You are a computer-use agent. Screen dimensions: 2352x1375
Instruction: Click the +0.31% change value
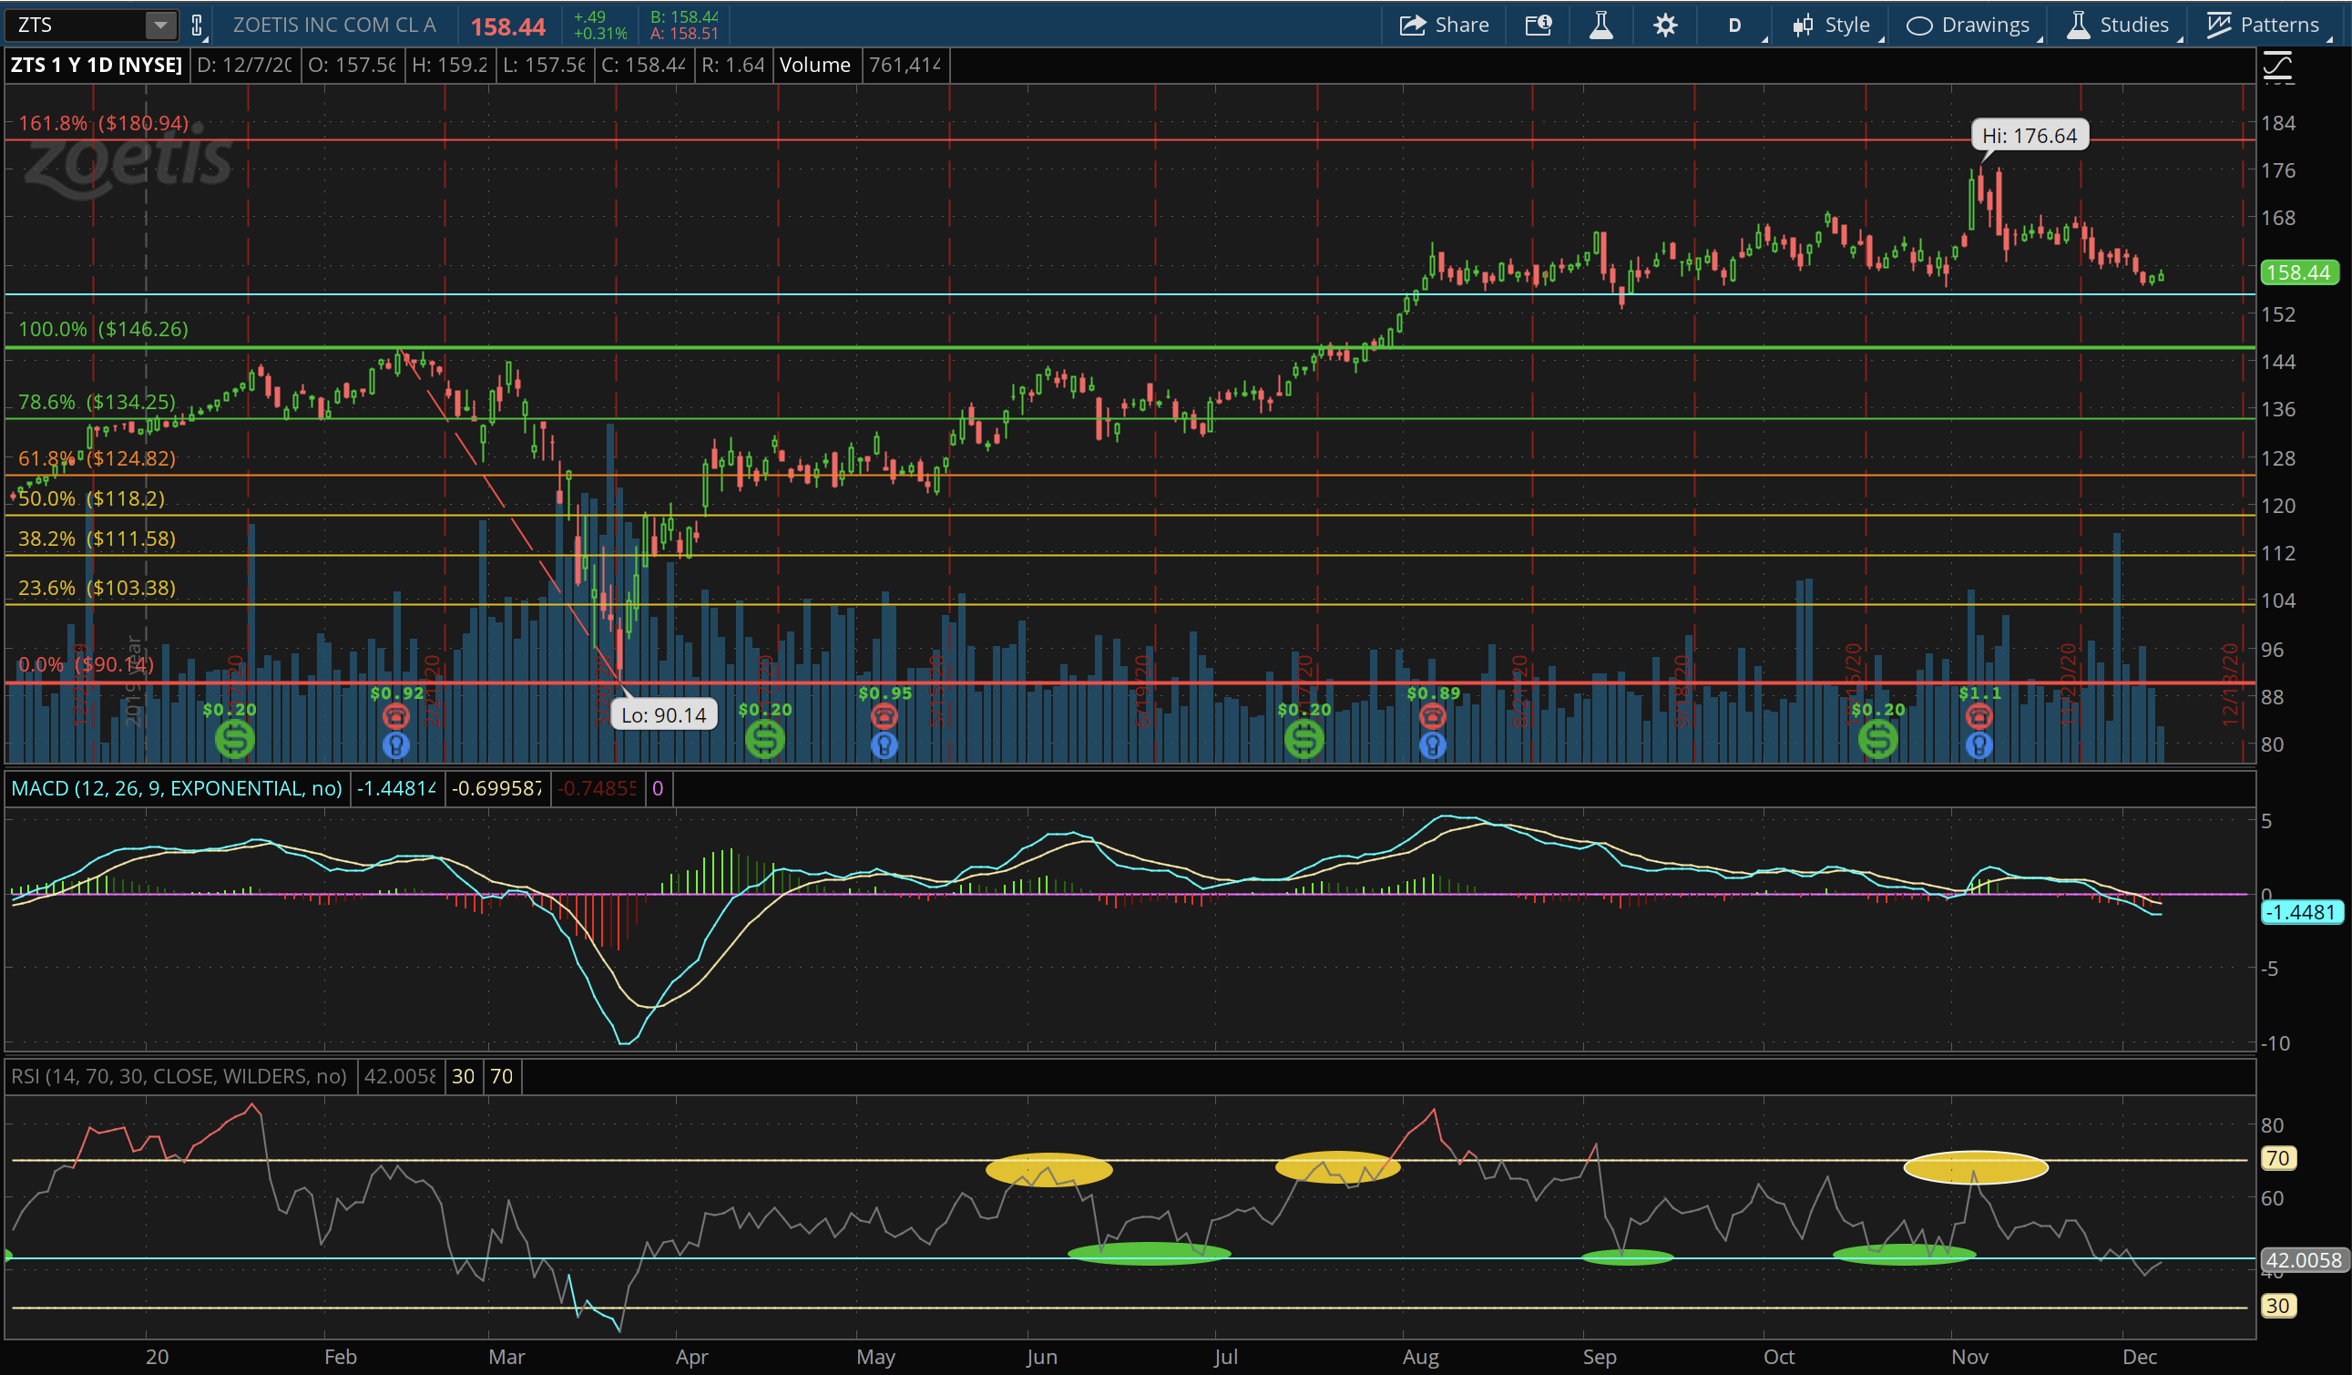click(599, 34)
